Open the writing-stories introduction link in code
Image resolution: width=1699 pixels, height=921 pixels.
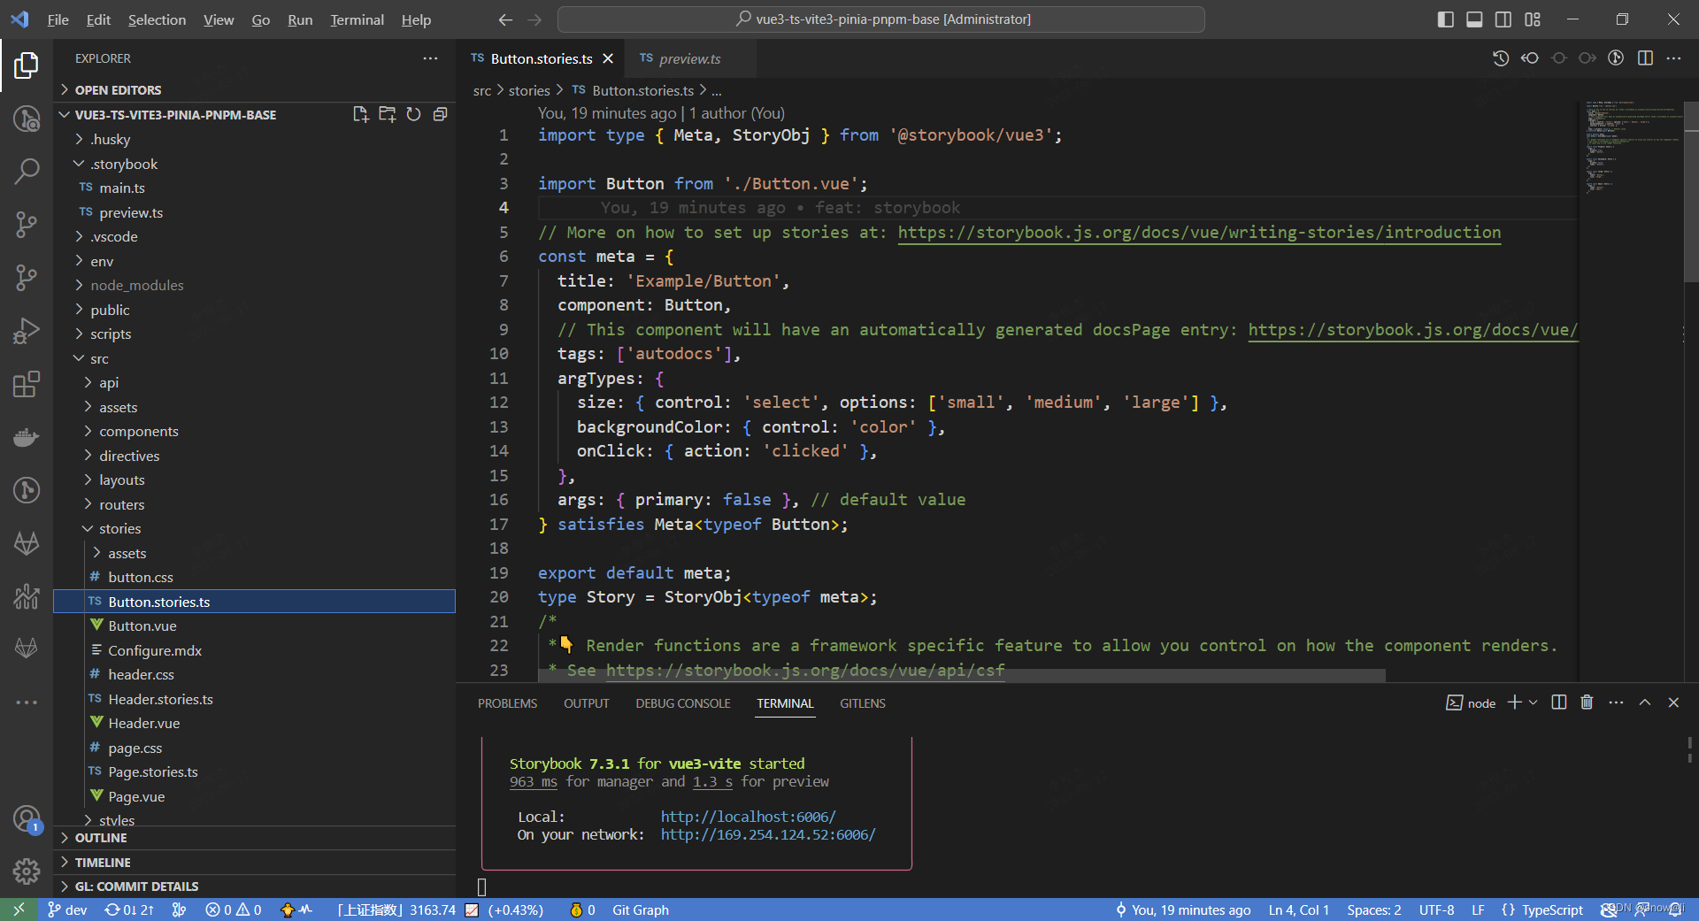point(1199,233)
